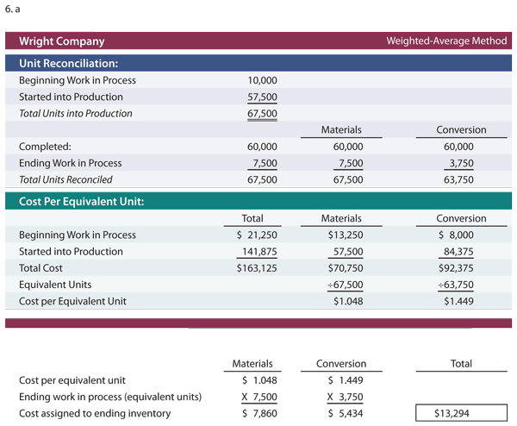Click the $13,250 materials beginning cost

346,235
